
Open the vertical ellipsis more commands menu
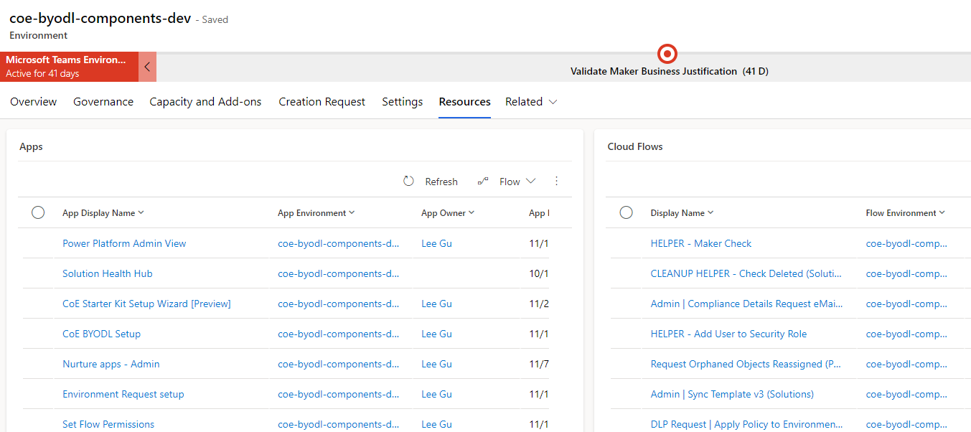click(556, 181)
